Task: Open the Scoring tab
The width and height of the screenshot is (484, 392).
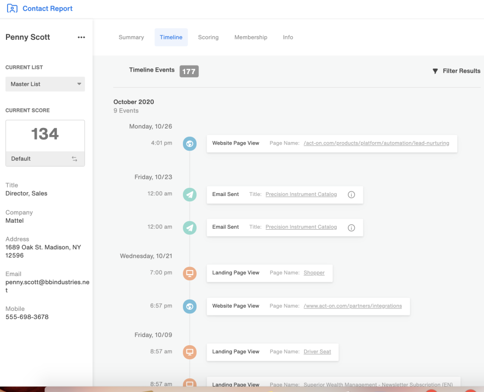Action: point(208,37)
